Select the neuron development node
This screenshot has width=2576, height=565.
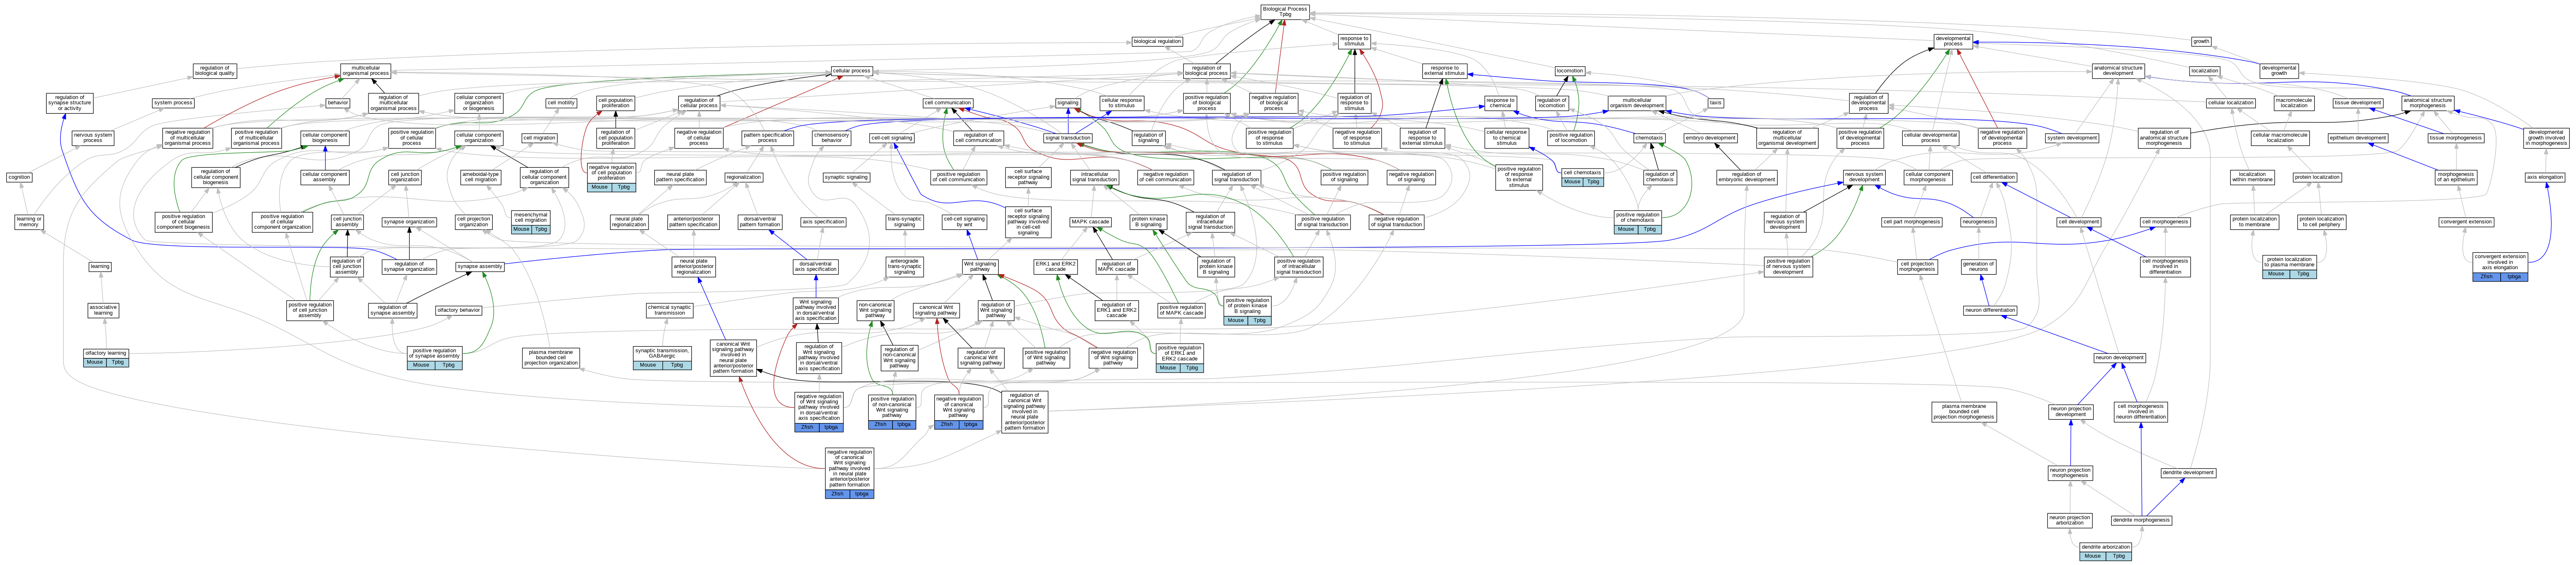(x=2119, y=357)
